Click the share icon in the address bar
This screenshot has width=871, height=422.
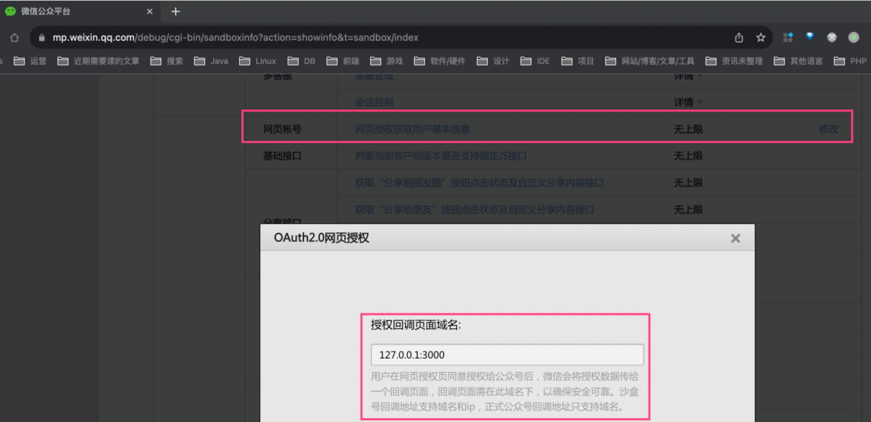coord(739,38)
